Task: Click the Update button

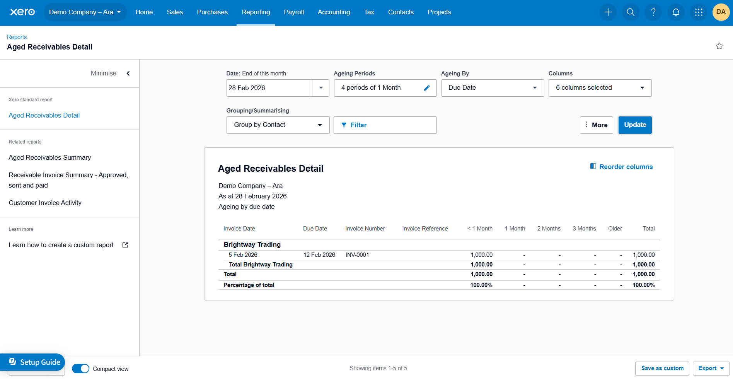Action: point(635,125)
